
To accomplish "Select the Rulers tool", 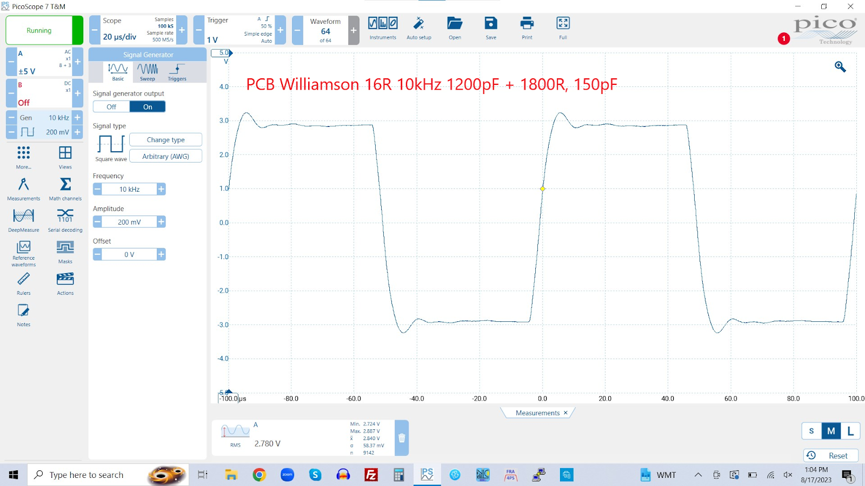I will click(23, 283).
